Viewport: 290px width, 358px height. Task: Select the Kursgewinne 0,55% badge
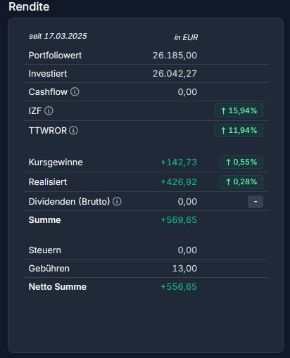coord(241,162)
